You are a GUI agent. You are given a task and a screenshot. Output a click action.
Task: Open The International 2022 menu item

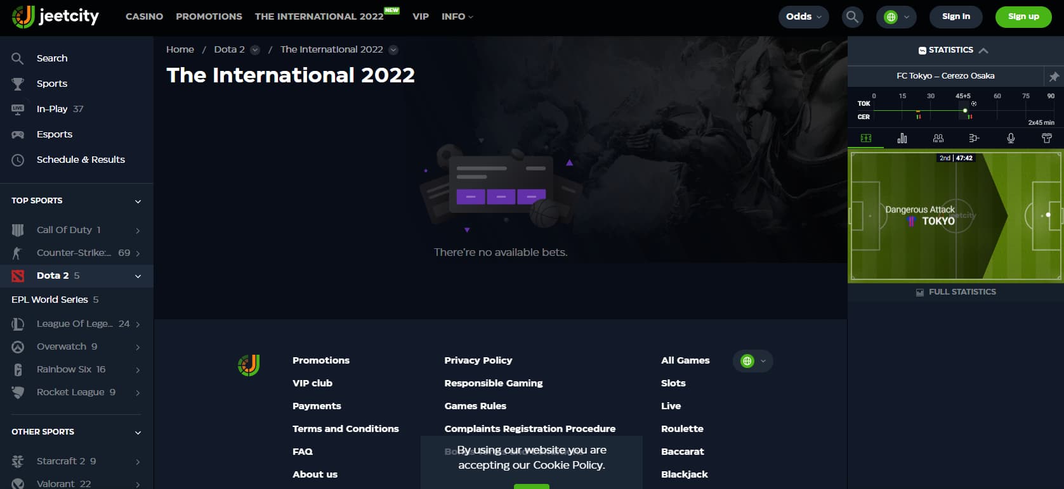click(319, 16)
